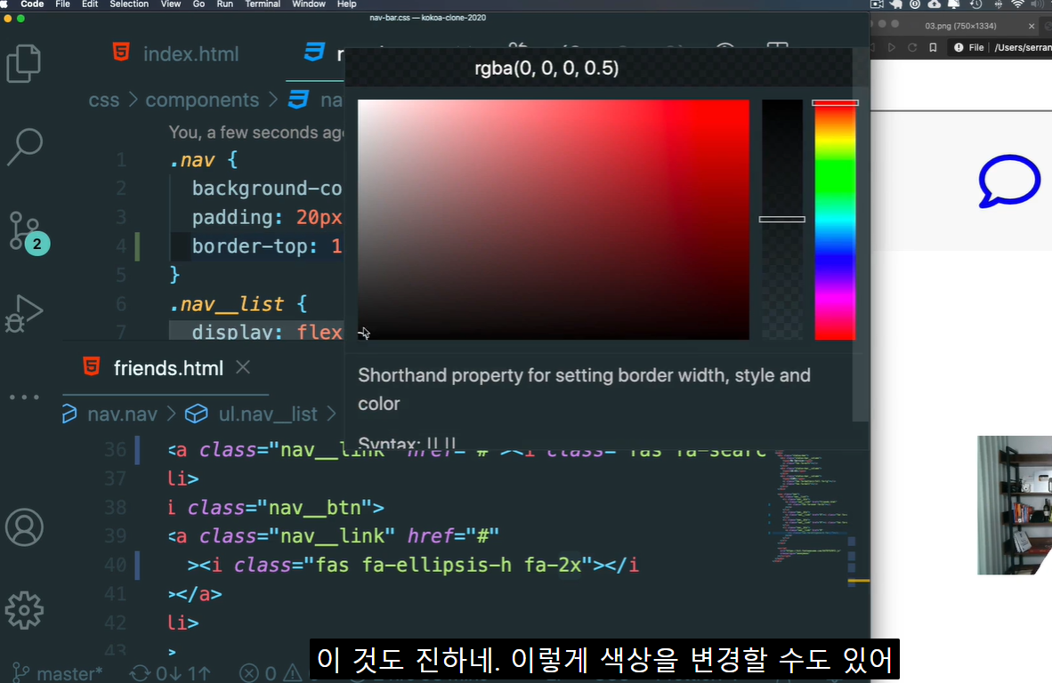Expand the components breadcrumb segment

[202, 100]
